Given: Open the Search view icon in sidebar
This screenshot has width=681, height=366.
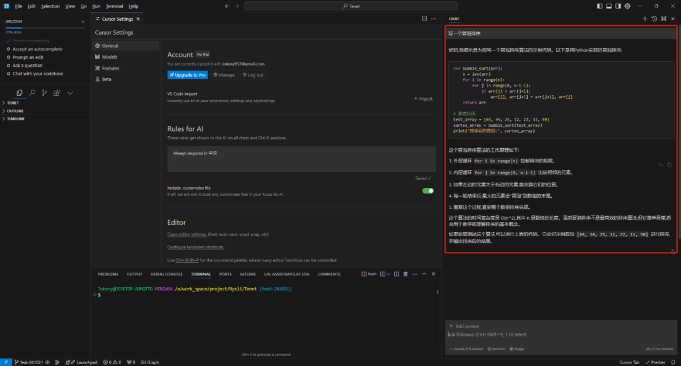Looking at the screenshot, I should pyautogui.click(x=32, y=93).
